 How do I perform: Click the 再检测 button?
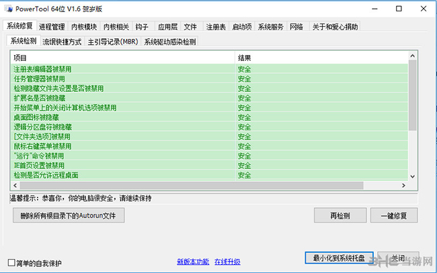tap(340, 215)
